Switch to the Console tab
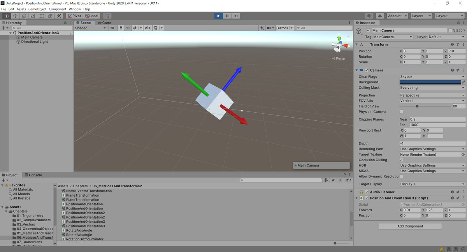The image size is (467, 252). click(33, 175)
